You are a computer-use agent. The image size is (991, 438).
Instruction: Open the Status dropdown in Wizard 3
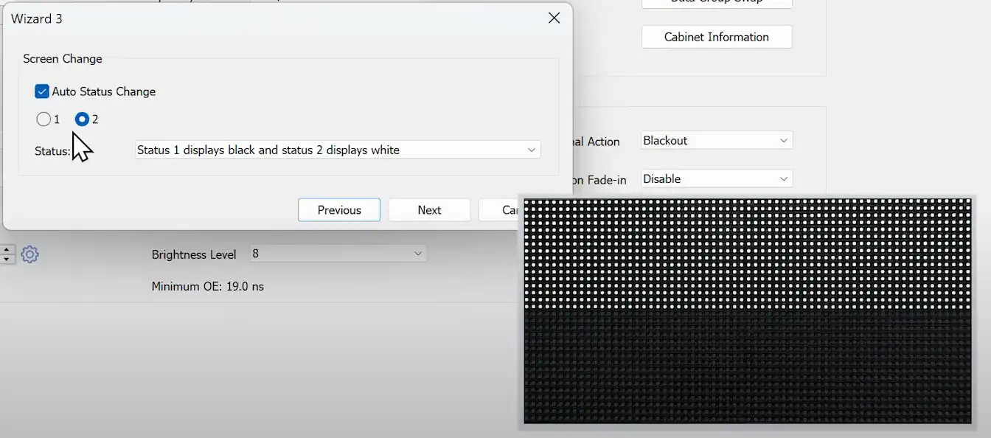338,150
